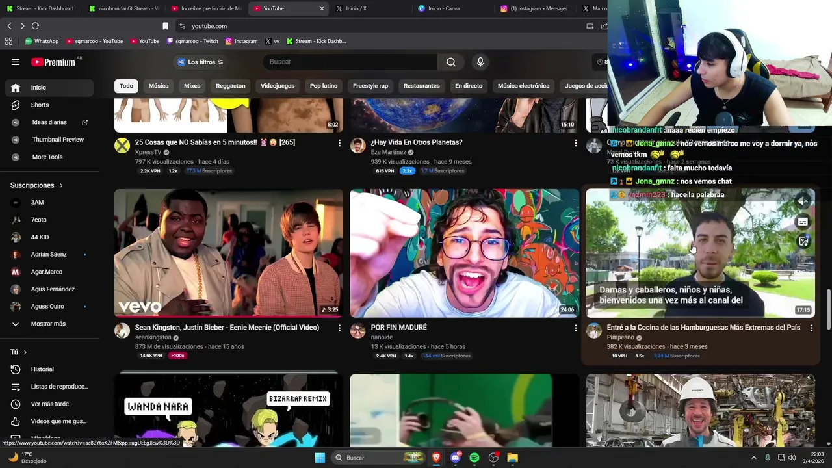The width and height of the screenshot is (832, 468).
Task: Click the bookmark icon in the address bar
Action: click(x=165, y=26)
